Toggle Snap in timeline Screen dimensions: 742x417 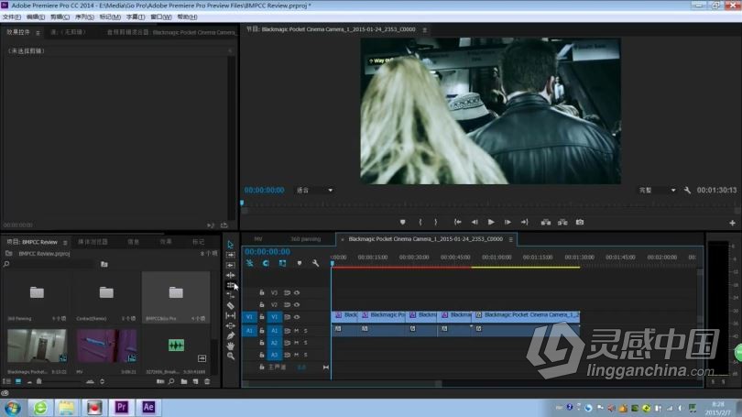click(x=266, y=263)
